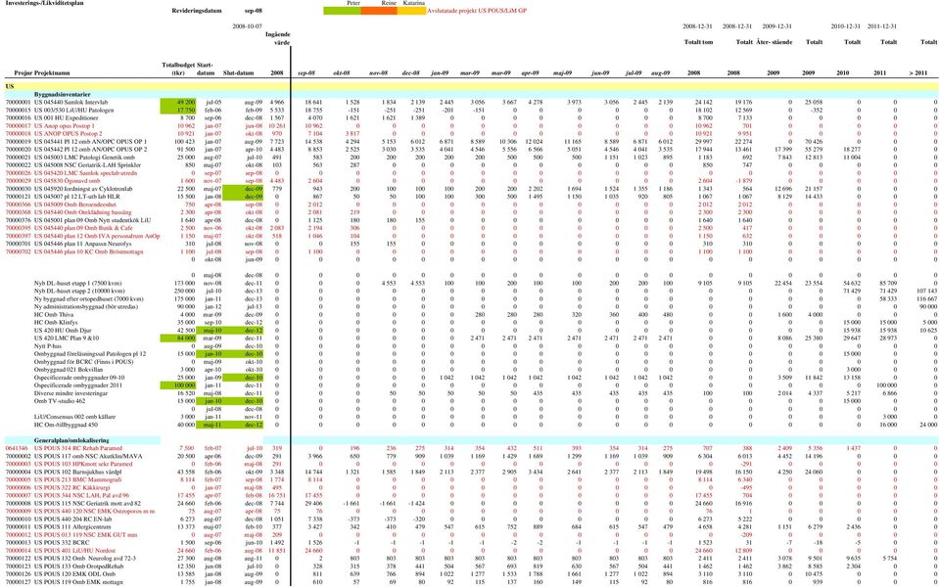This screenshot has width=939, height=588.
Task: Select 'Ospecificerade ombyggnader 2011'
Action: click(x=78, y=385)
